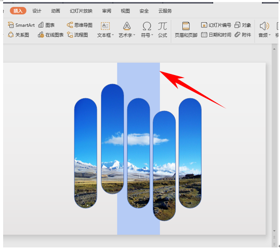The height and width of the screenshot is (249, 280).
Task: Open 页眉和页脚 header and footer
Action: click(186, 30)
